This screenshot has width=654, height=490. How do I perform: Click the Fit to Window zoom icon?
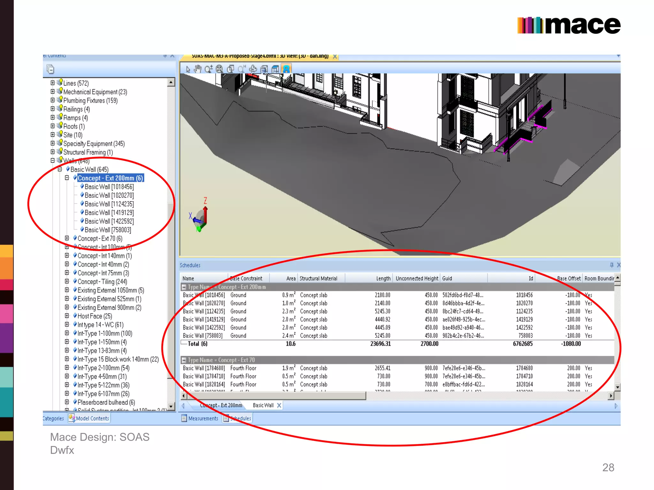pyautogui.click(x=219, y=69)
